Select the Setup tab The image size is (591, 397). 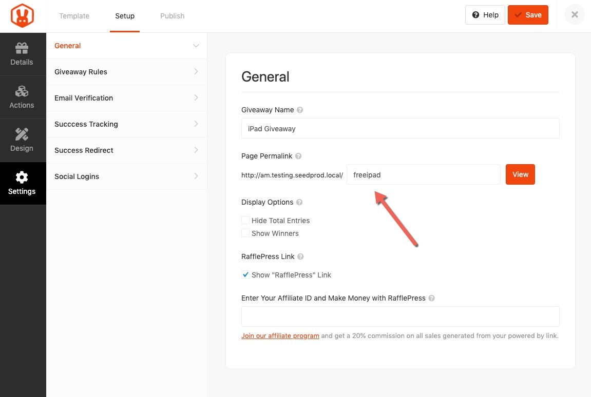pos(125,16)
